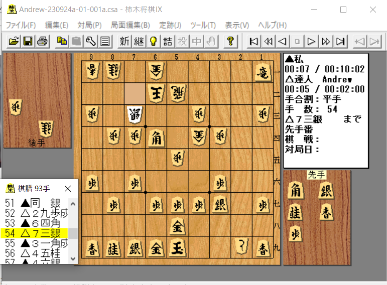Viewport: 387px width, 285px height.
Task: Step forward one move
Action: (x=312, y=41)
